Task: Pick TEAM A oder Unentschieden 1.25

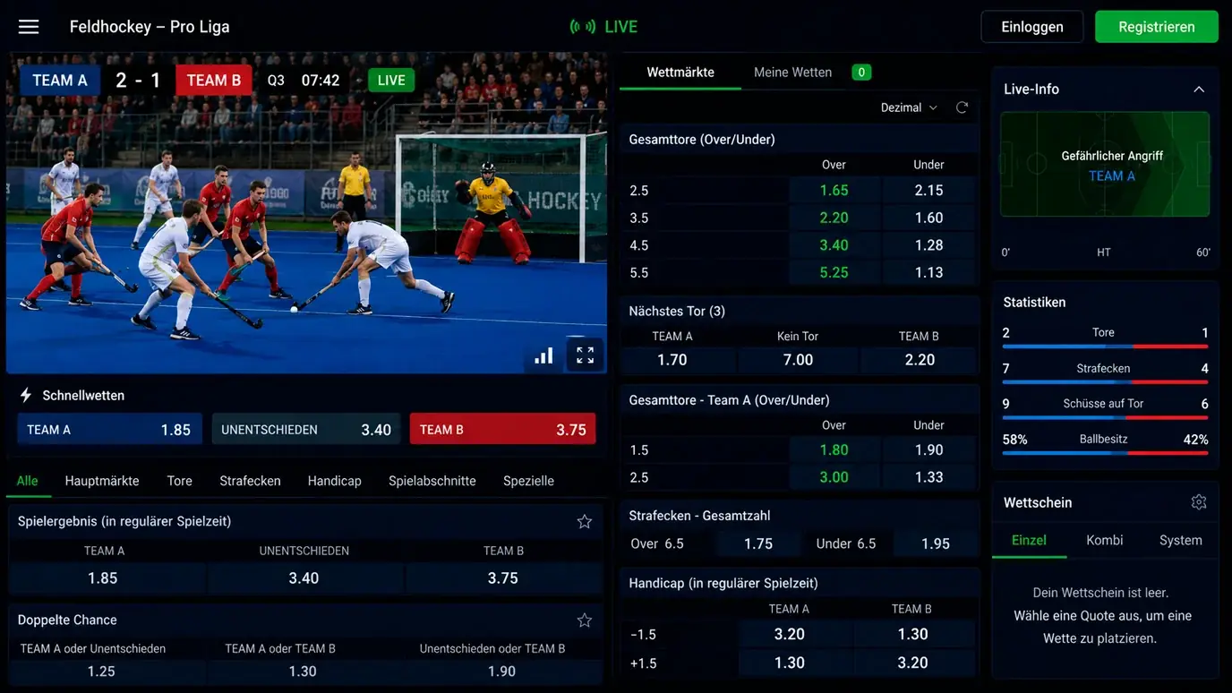Action: pyautogui.click(x=107, y=672)
